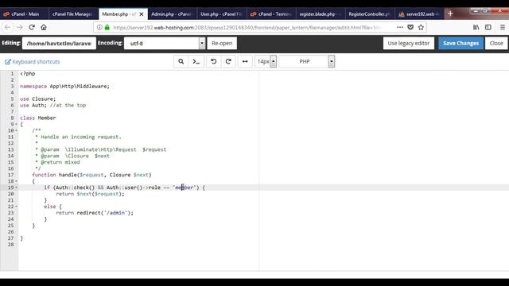Screen dimensions: 509x286
Task: Close the Member.php tab
Action: (142, 14)
